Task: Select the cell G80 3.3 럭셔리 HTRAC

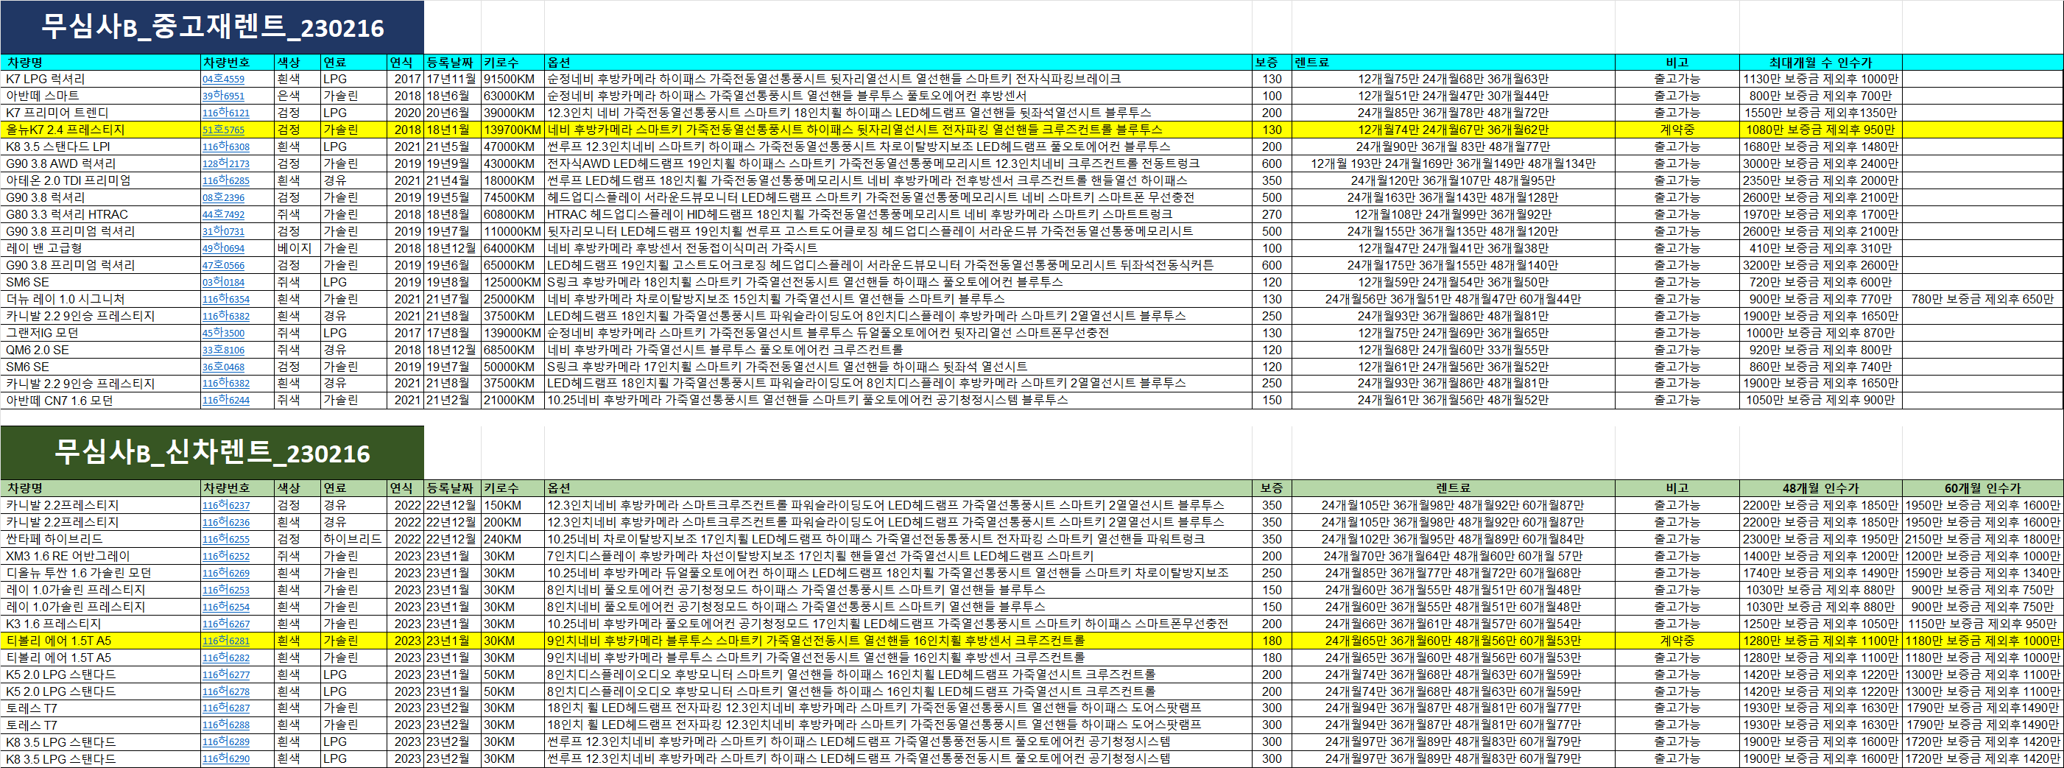Action: (x=100, y=214)
